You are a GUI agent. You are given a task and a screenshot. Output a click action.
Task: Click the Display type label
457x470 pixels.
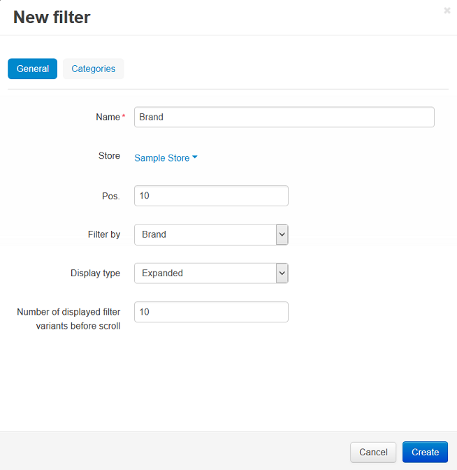[x=95, y=273]
